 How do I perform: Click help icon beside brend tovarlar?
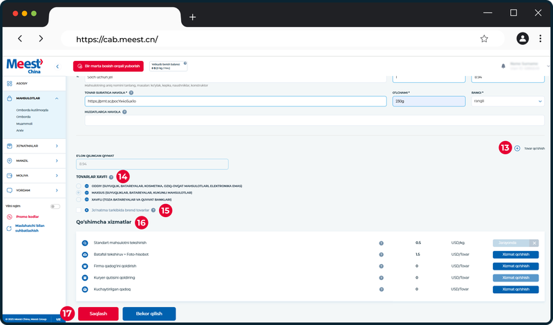point(153,210)
